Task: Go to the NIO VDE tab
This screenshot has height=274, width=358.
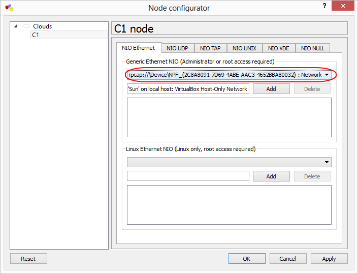Action: point(279,48)
